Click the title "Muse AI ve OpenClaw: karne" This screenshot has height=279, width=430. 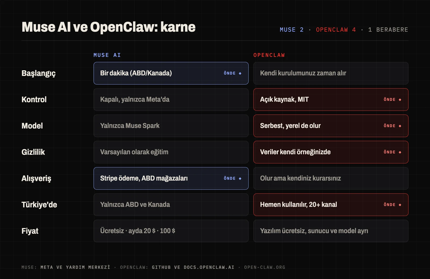tap(109, 27)
